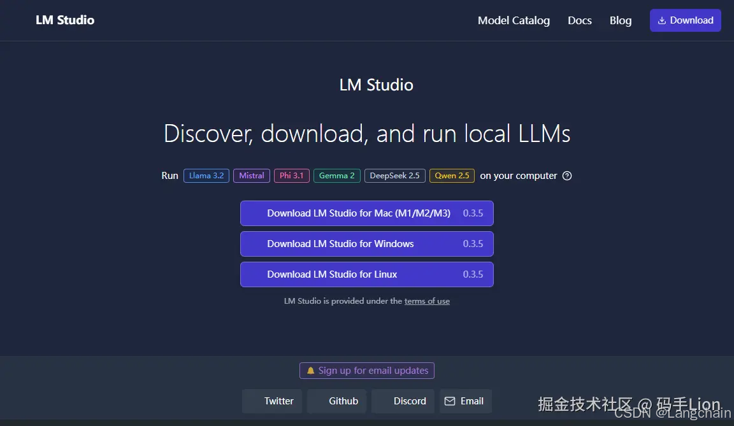Open the Github link

click(337, 401)
